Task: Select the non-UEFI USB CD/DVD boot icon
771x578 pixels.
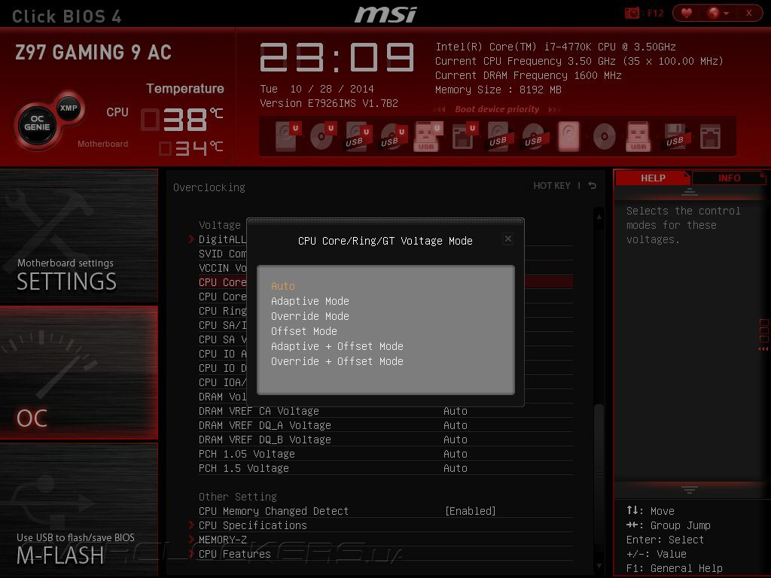Action: [535, 136]
